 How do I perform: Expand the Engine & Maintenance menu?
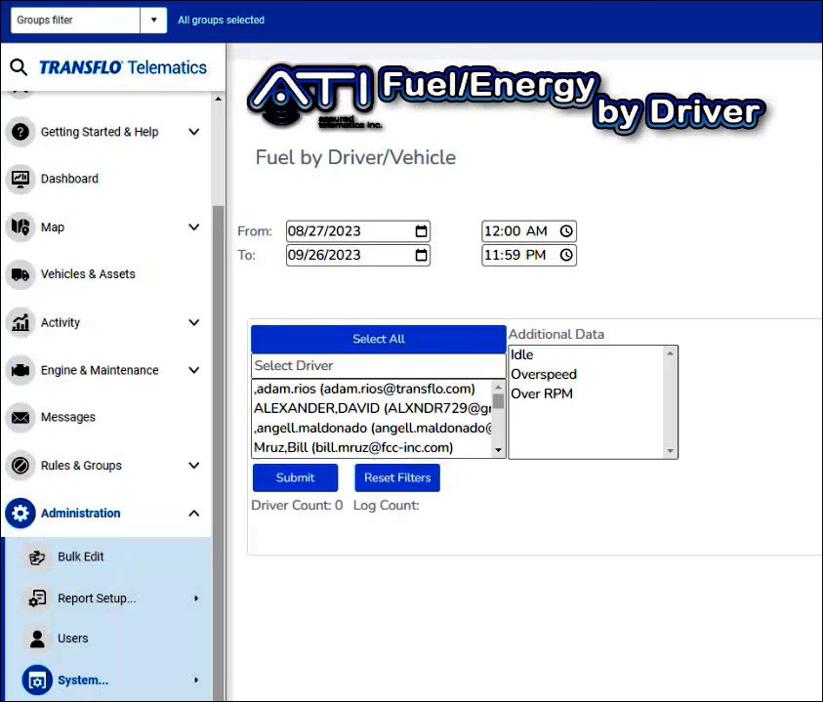193,370
